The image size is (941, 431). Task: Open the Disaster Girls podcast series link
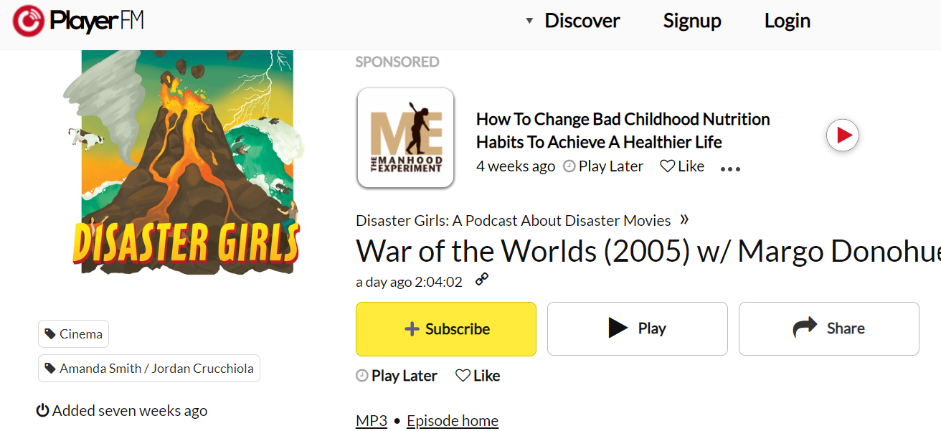[x=514, y=220]
